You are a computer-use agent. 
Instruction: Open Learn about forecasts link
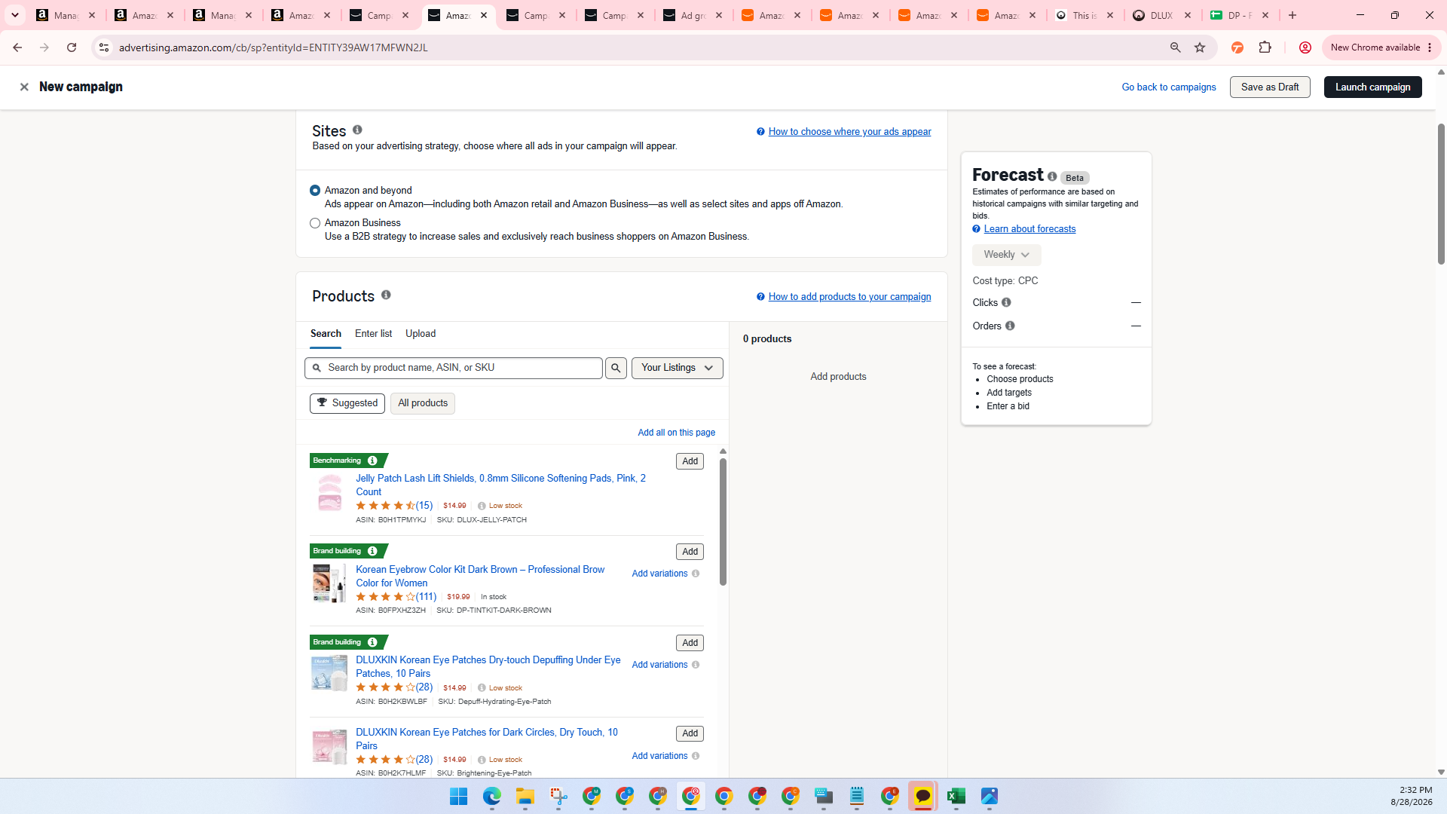pos(1029,229)
